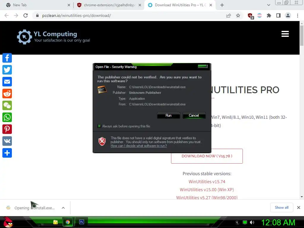The width and height of the screenshot is (304, 228).
Task: Select the Download WinUtilities Pro tab
Action: pyautogui.click(x=180, y=5)
